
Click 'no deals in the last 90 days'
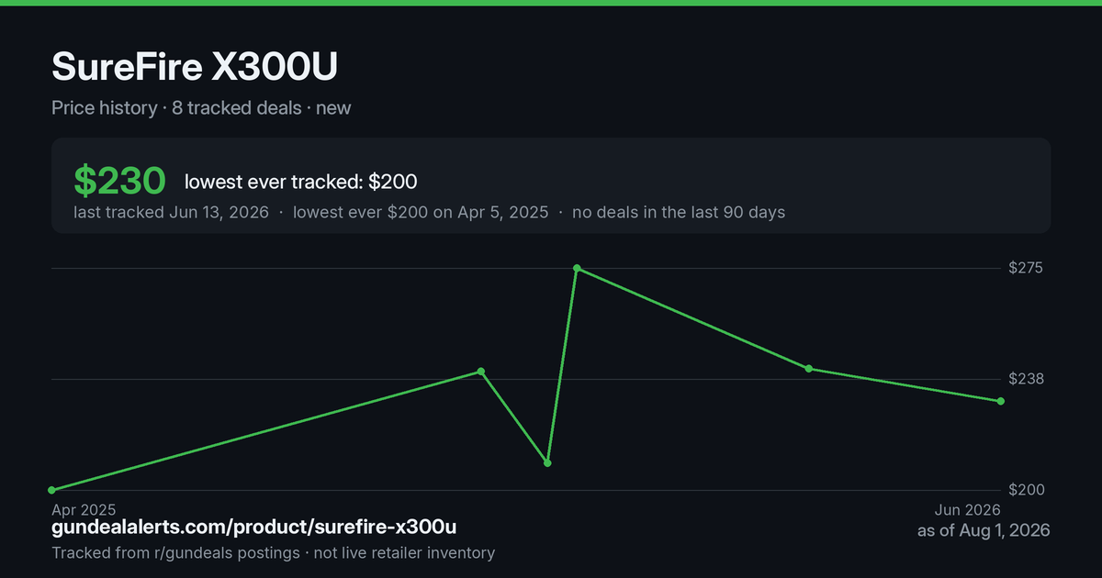[x=679, y=212]
